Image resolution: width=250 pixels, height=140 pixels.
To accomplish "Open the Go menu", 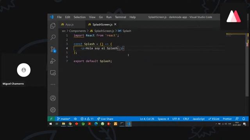I will coord(101,17).
